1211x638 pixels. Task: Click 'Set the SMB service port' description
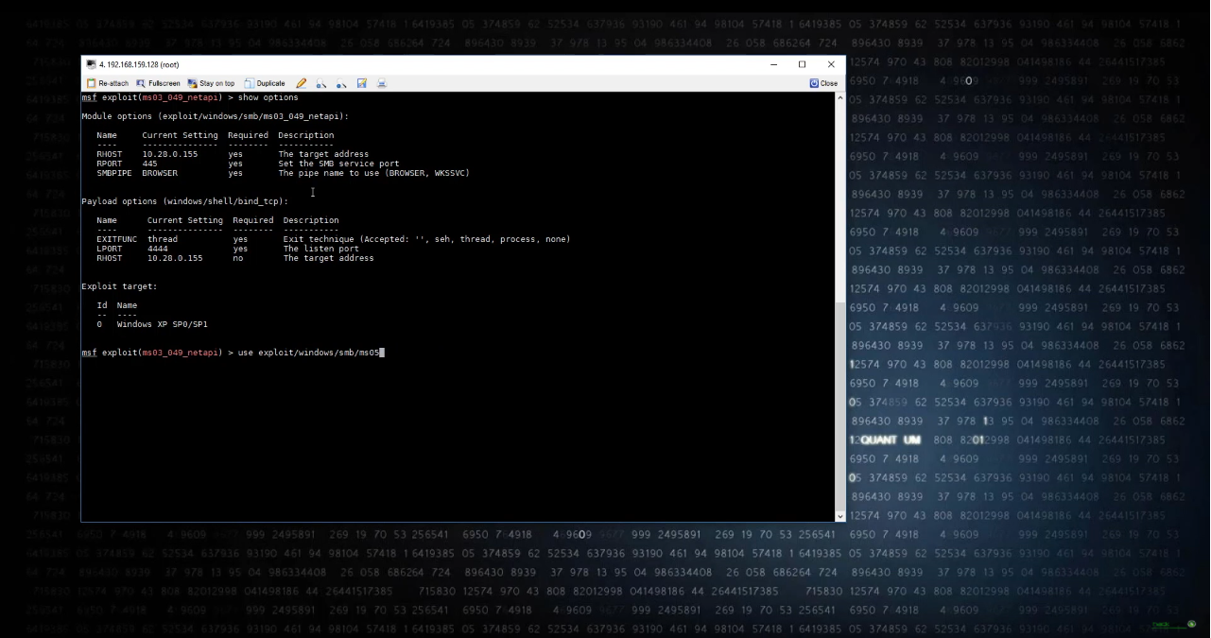tap(338, 164)
